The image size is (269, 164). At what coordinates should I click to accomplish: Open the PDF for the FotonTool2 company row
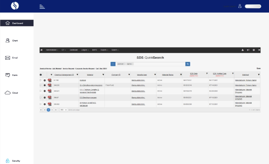coord(50,85)
